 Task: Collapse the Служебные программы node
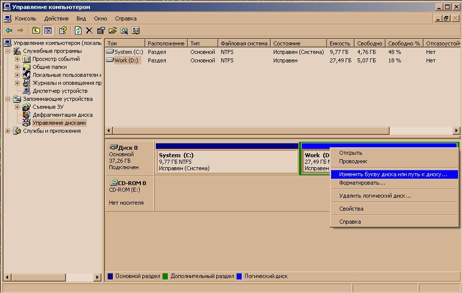[7, 51]
